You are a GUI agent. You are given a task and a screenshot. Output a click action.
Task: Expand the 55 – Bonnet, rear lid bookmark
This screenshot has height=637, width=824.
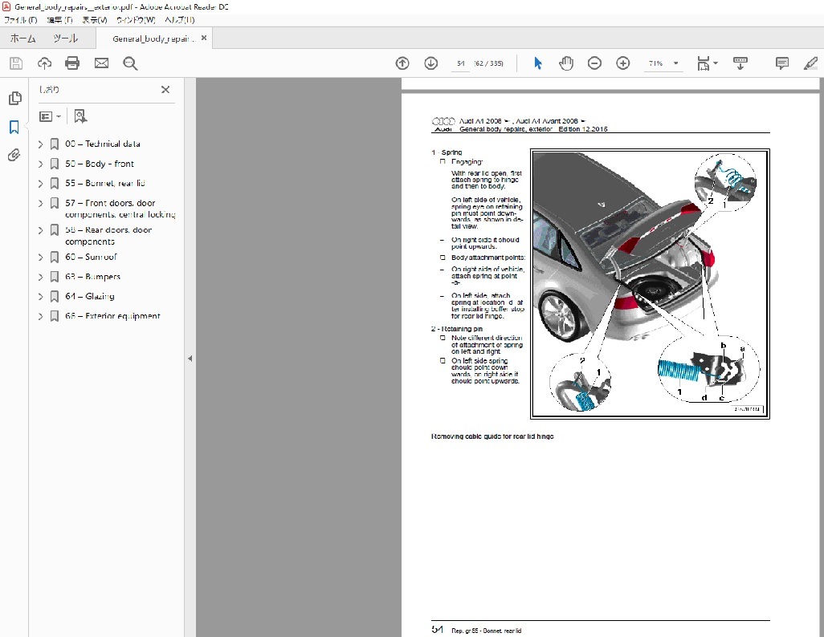click(x=41, y=183)
